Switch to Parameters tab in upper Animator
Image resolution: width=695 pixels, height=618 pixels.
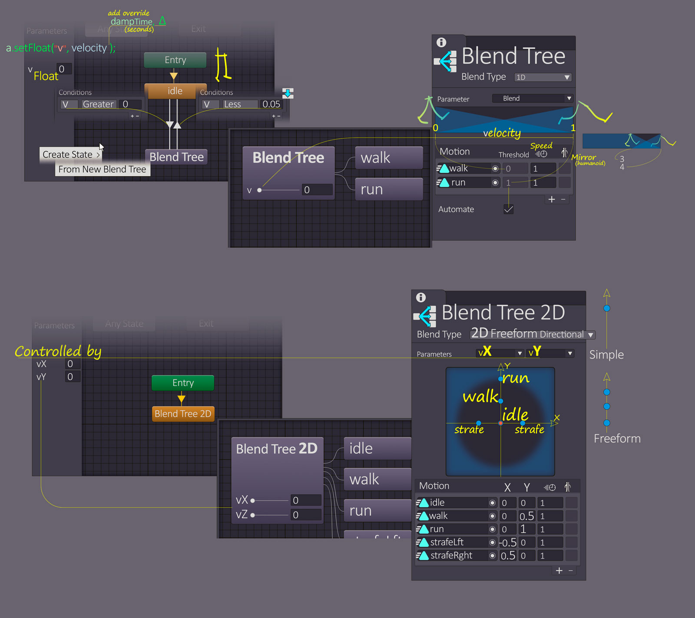click(x=47, y=31)
